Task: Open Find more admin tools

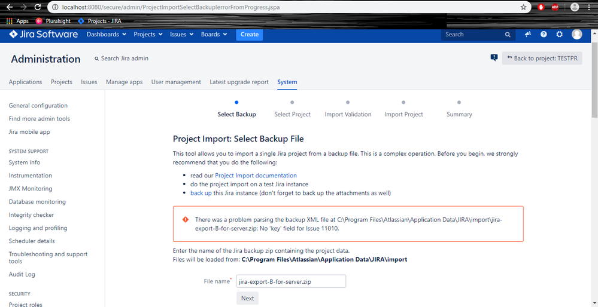Action: 40,119
